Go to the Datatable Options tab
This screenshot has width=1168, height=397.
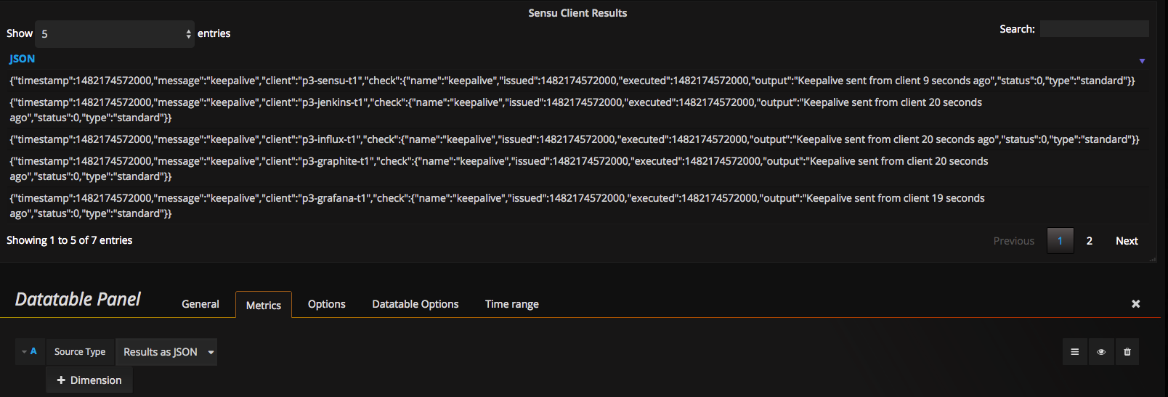(415, 304)
